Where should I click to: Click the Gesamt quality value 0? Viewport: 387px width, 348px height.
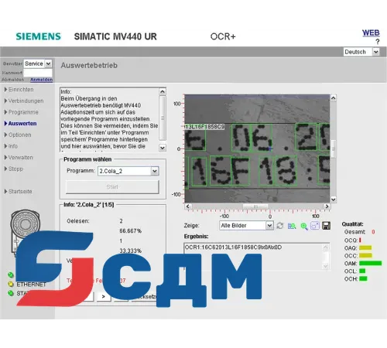(373, 232)
